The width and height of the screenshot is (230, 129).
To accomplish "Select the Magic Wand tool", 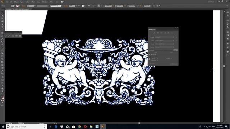I will (2, 18).
